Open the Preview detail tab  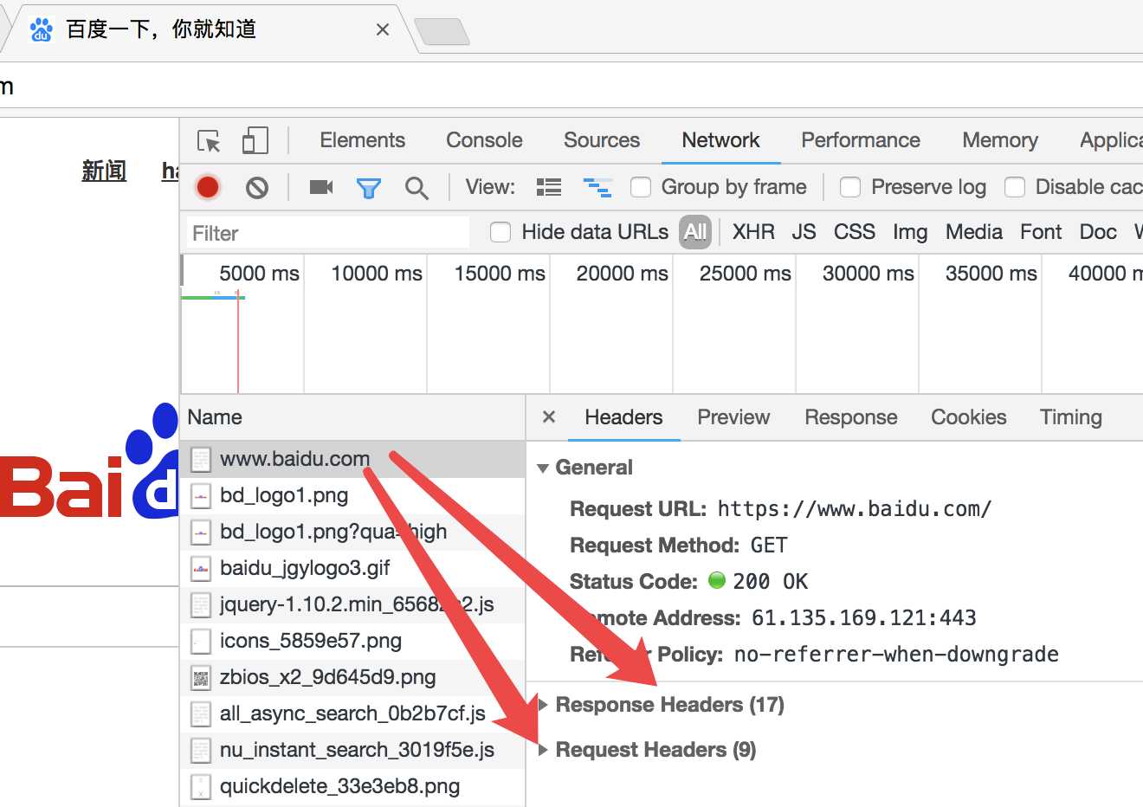(733, 417)
